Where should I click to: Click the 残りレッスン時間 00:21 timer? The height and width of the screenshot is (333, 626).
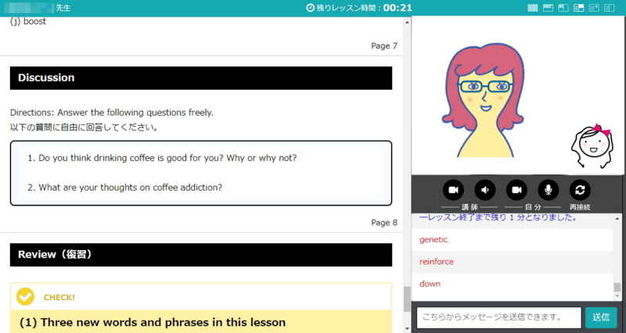(x=359, y=8)
